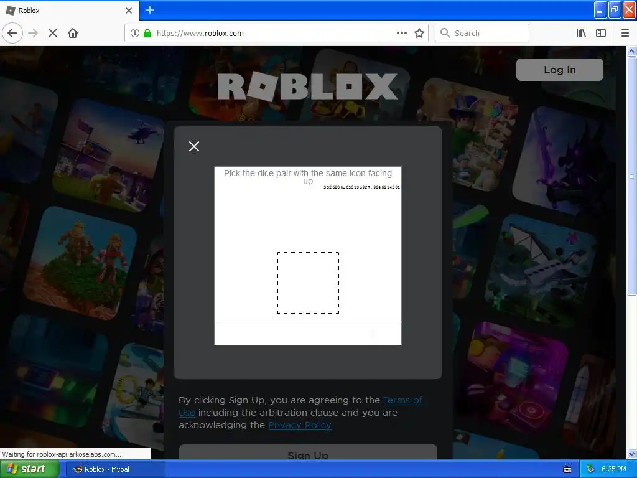637x478 pixels.
Task: Open the hamburger application menu
Action: [x=625, y=33]
